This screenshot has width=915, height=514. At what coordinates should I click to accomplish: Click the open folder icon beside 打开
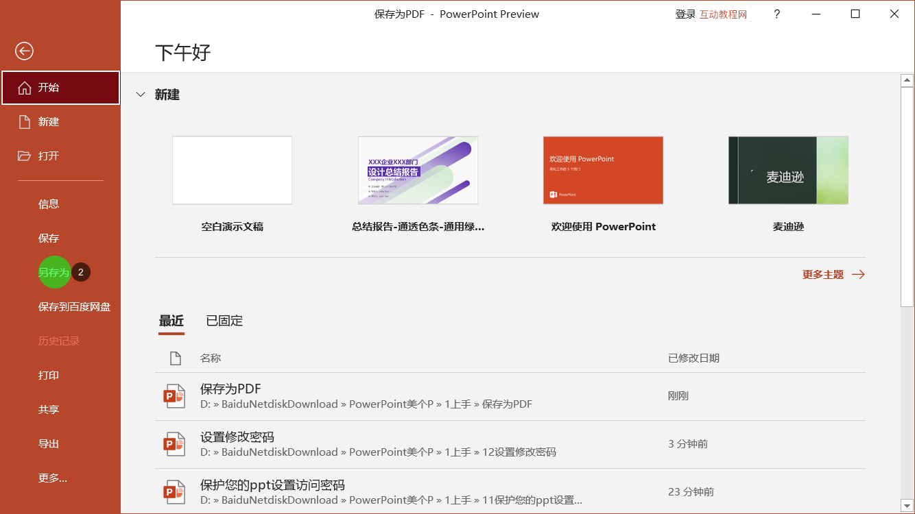point(25,156)
